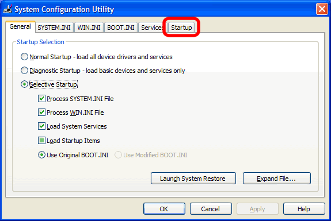Toggle the Load System Services checkbox
Image resolution: width=331 pixels, height=221 pixels.
(x=42, y=126)
